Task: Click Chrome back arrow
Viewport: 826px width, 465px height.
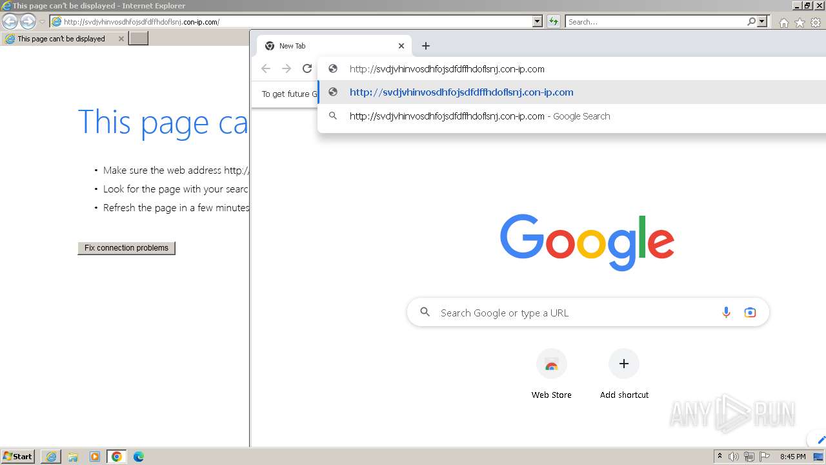Action: click(x=266, y=68)
